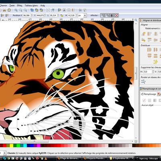Select the no paint fill button
The width and height of the screenshot is (161, 161).
pos(144,100)
